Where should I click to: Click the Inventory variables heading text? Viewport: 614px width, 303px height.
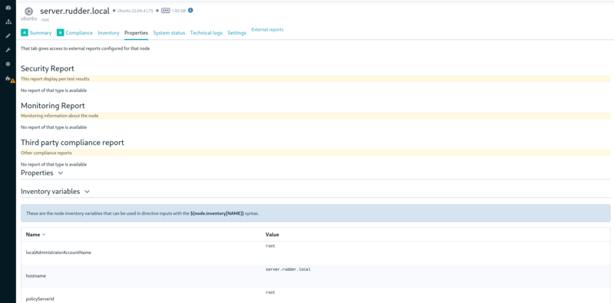point(50,192)
